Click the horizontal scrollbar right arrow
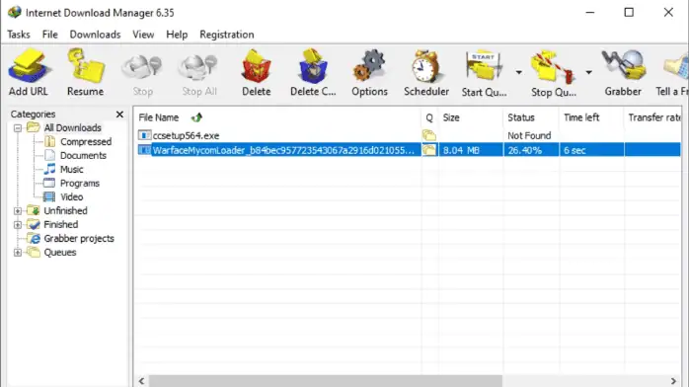689x387 pixels. click(x=673, y=381)
